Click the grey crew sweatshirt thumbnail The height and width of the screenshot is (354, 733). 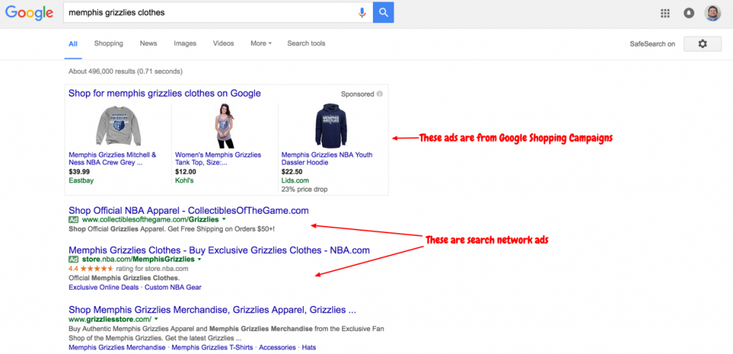[118, 126]
